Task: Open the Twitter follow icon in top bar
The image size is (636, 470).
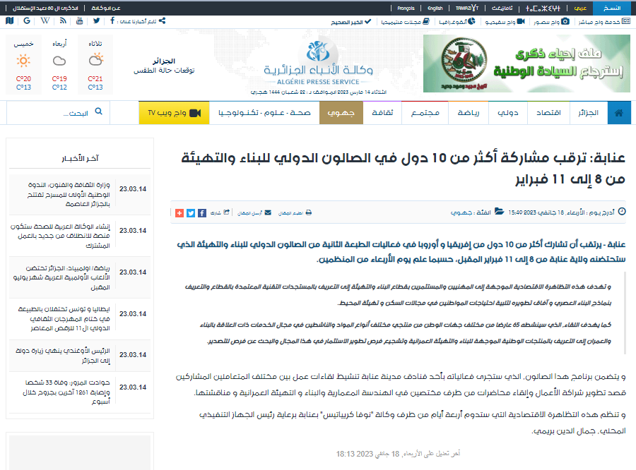Action: [x=96, y=20]
